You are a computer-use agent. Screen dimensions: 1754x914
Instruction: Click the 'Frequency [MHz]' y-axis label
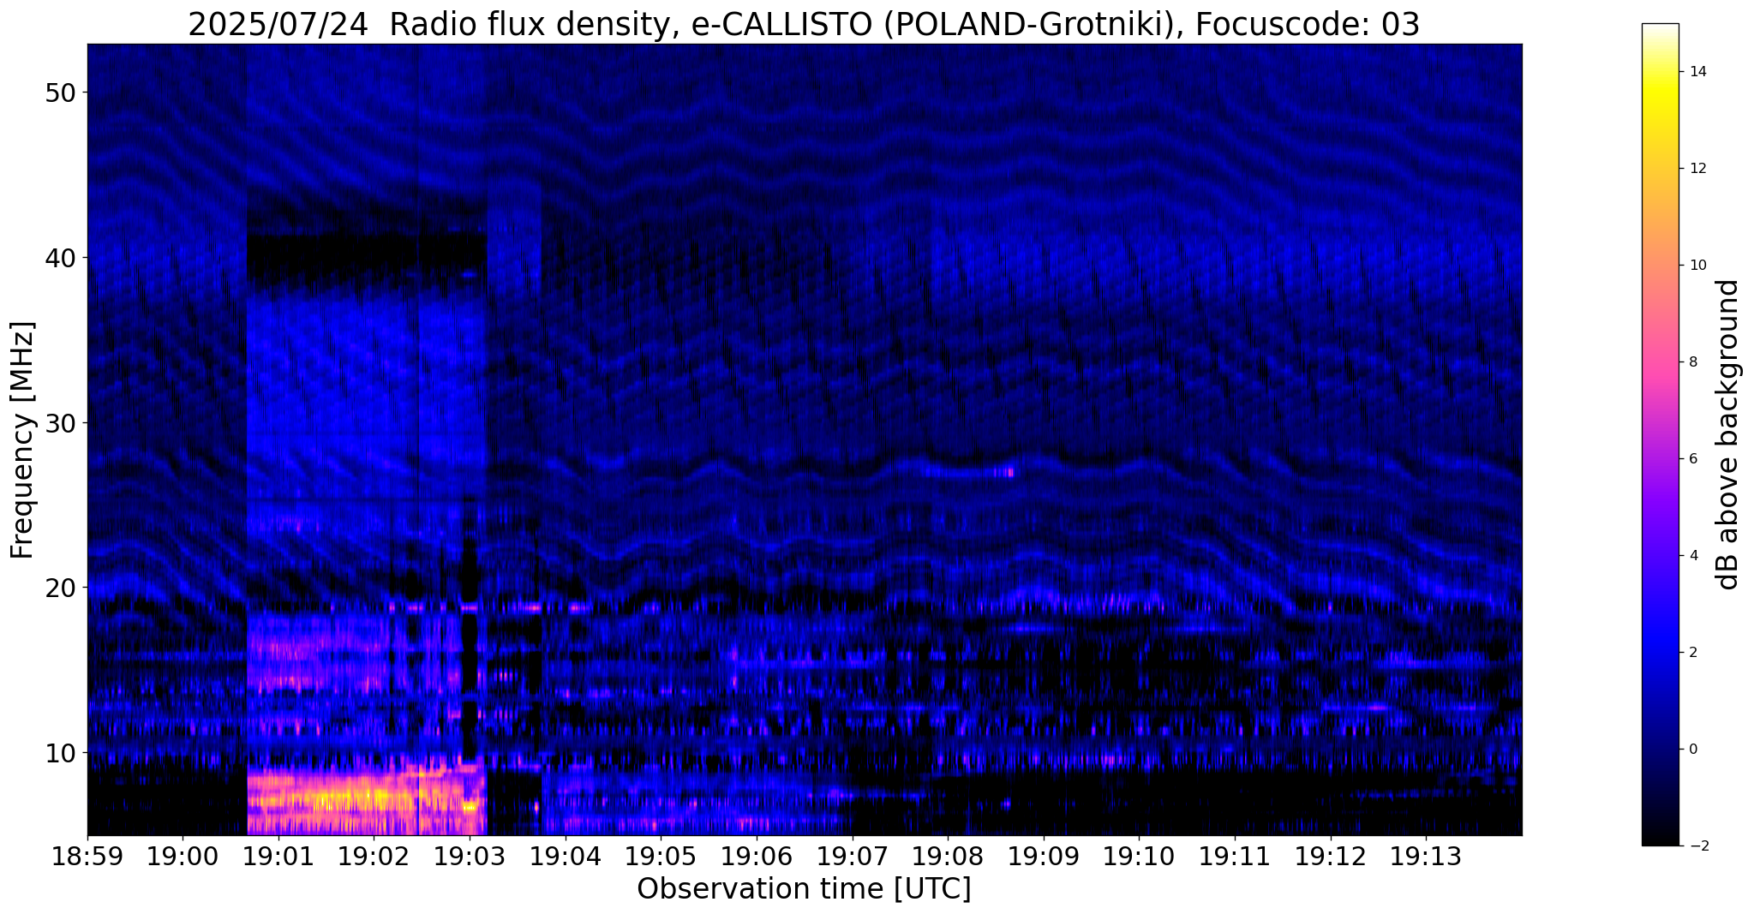tap(23, 440)
